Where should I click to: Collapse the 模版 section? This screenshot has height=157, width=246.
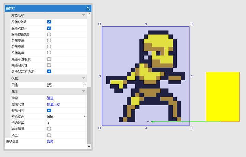[x=83, y=78]
